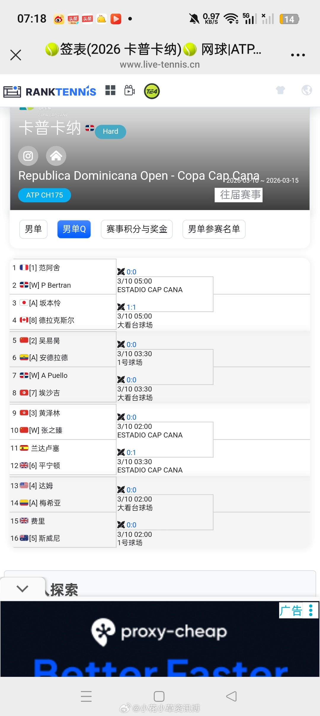Viewport: 320px width, 716px height.
Task: Click the tournament home website icon
Action: tap(56, 156)
